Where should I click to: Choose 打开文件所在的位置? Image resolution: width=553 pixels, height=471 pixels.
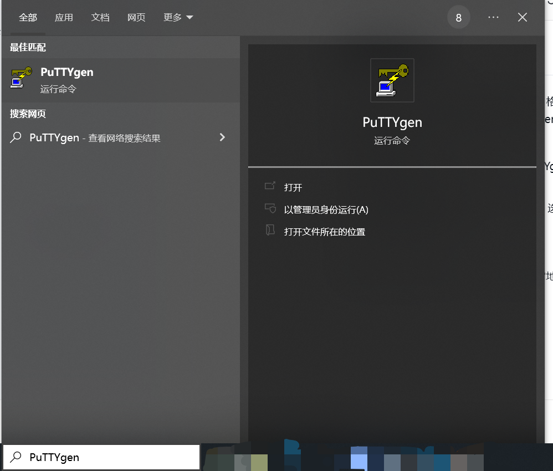[325, 232]
